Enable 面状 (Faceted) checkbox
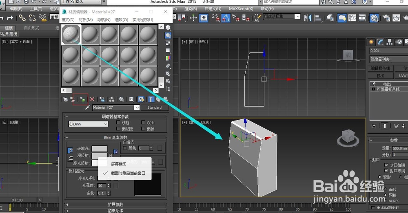 (143, 129)
